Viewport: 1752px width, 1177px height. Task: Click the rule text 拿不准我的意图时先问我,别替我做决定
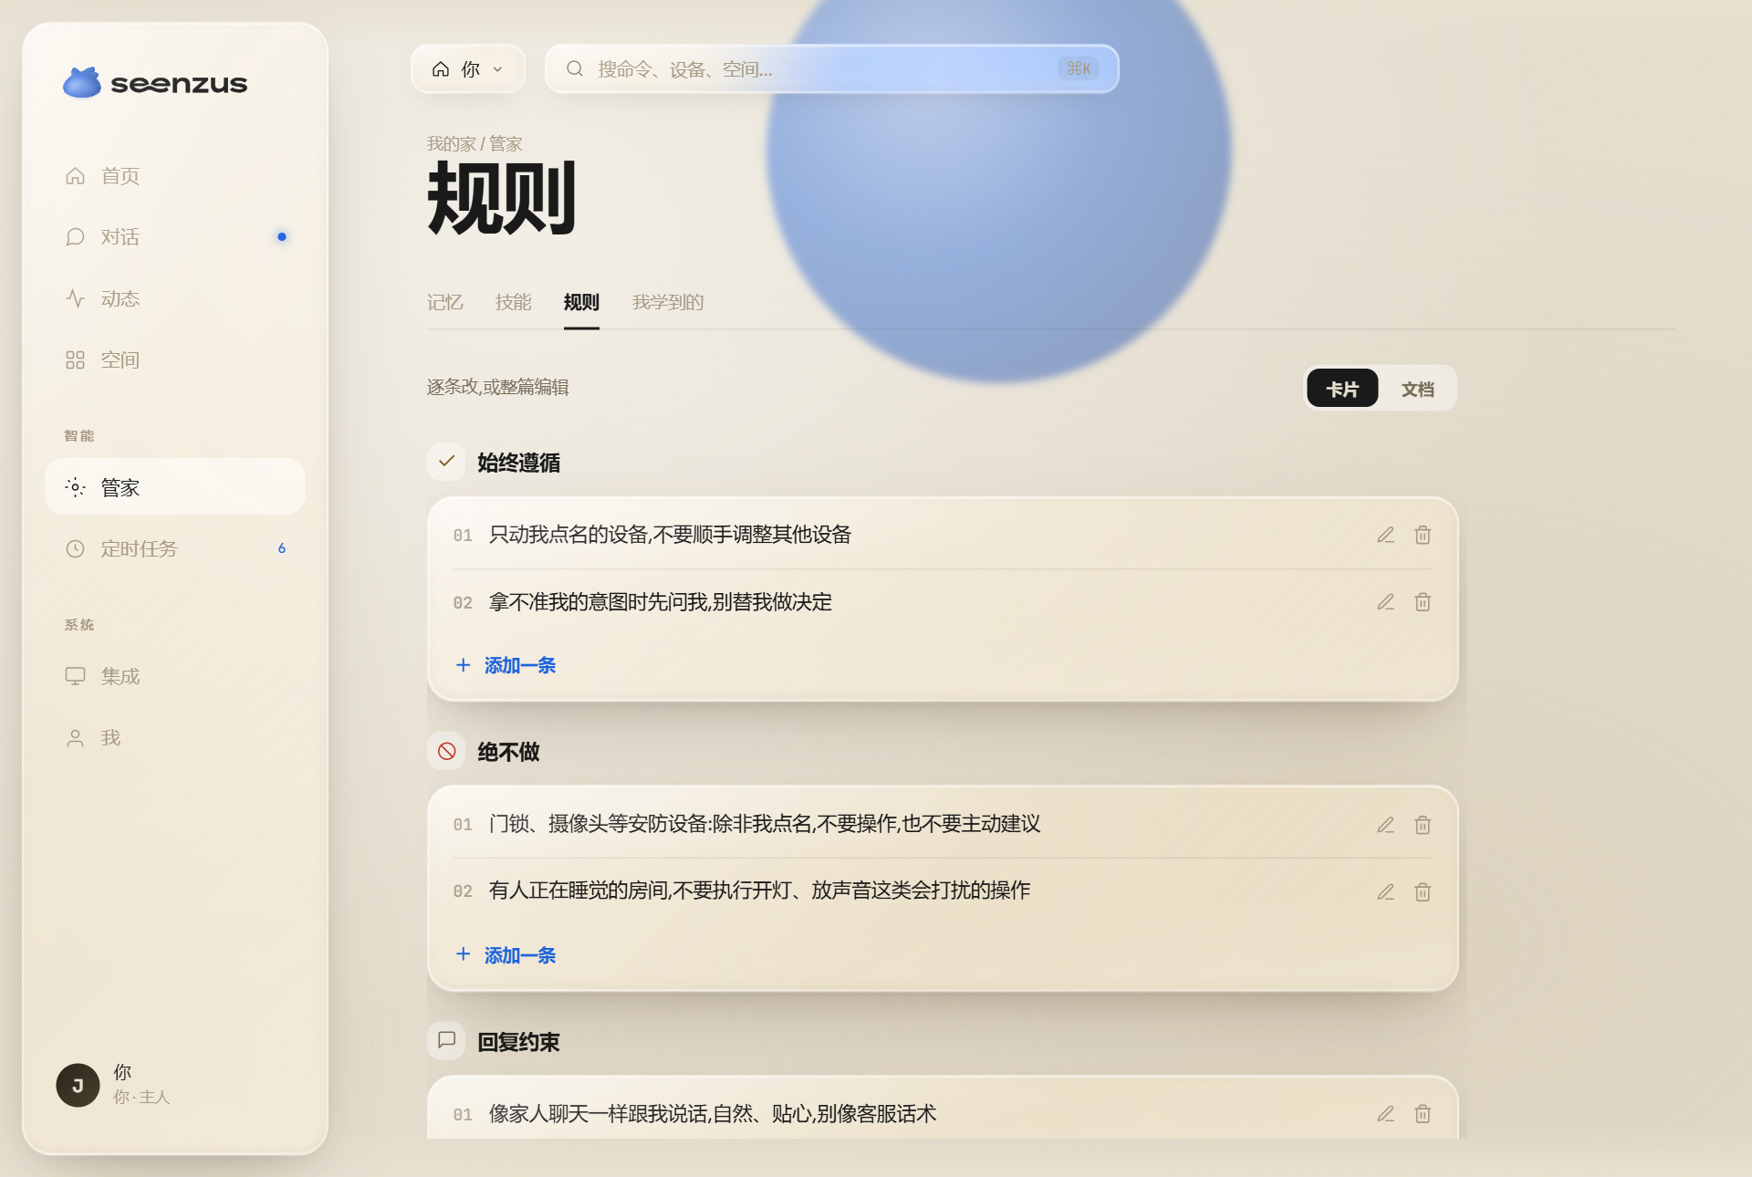pyautogui.click(x=660, y=602)
